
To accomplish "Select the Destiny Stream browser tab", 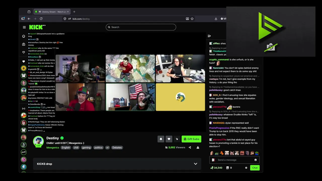I will pos(52,12).
